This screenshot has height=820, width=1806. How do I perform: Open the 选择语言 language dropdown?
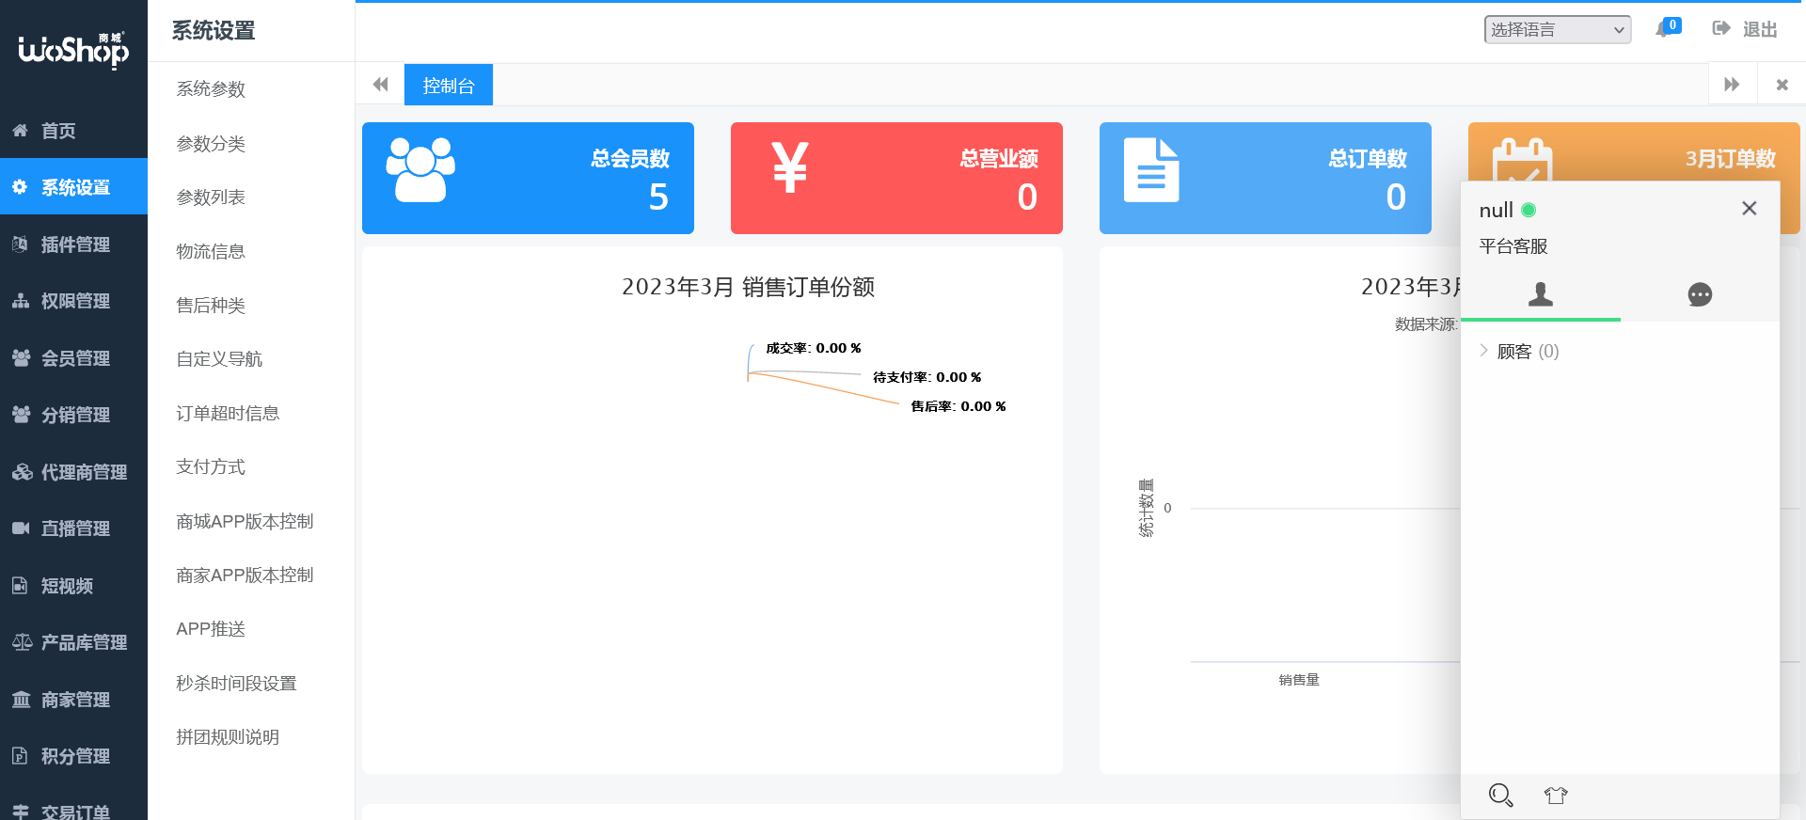[x=1557, y=29]
